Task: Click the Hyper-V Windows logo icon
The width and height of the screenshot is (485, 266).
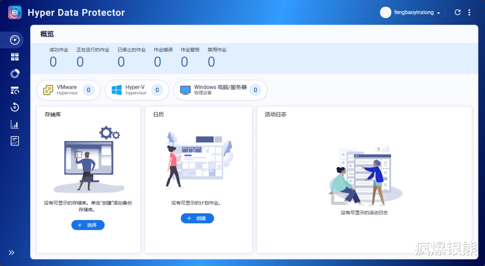Action: click(x=117, y=90)
